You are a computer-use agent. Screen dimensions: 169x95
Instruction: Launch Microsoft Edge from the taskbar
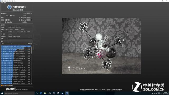click(x=41, y=93)
